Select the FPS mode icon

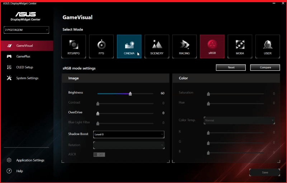coord(102,47)
